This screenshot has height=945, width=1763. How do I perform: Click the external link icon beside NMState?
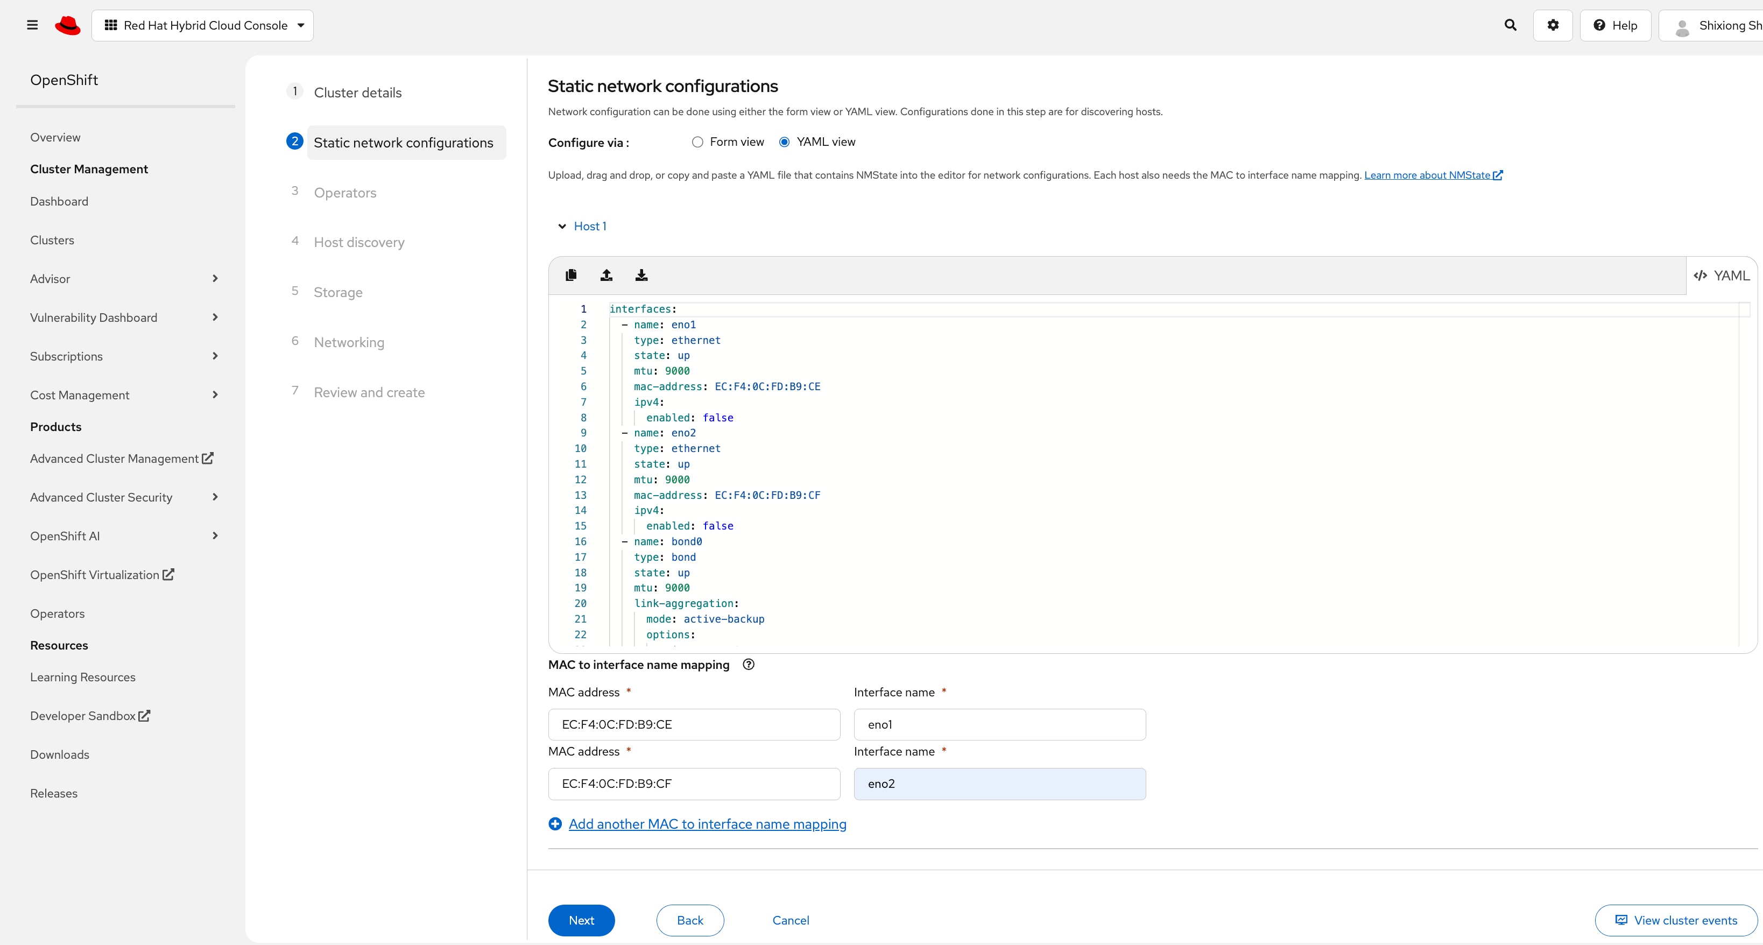click(1498, 175)
